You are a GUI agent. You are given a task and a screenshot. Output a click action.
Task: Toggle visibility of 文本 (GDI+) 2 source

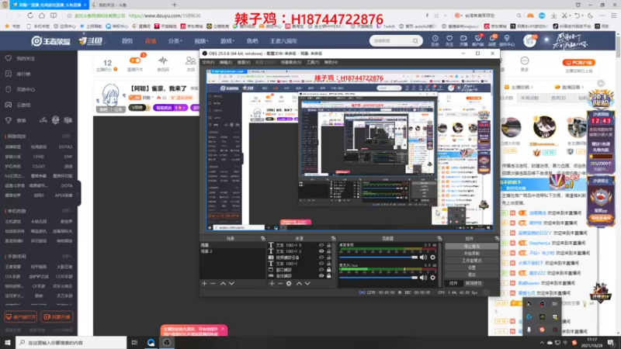[321, 251]
